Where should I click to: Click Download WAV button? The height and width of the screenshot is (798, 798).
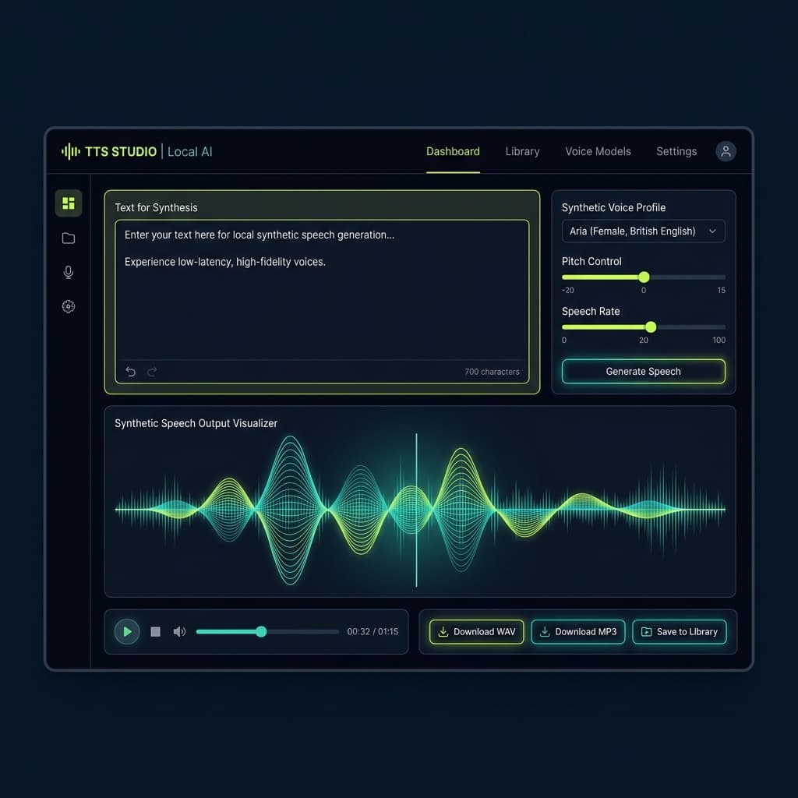tap(476, 631)
